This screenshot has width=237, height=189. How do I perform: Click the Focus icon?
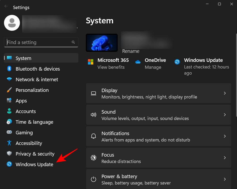(94, 158)
